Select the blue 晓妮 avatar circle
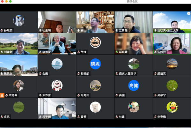The image size is (191, 128). pyautogui.click(x=95, y=64)
